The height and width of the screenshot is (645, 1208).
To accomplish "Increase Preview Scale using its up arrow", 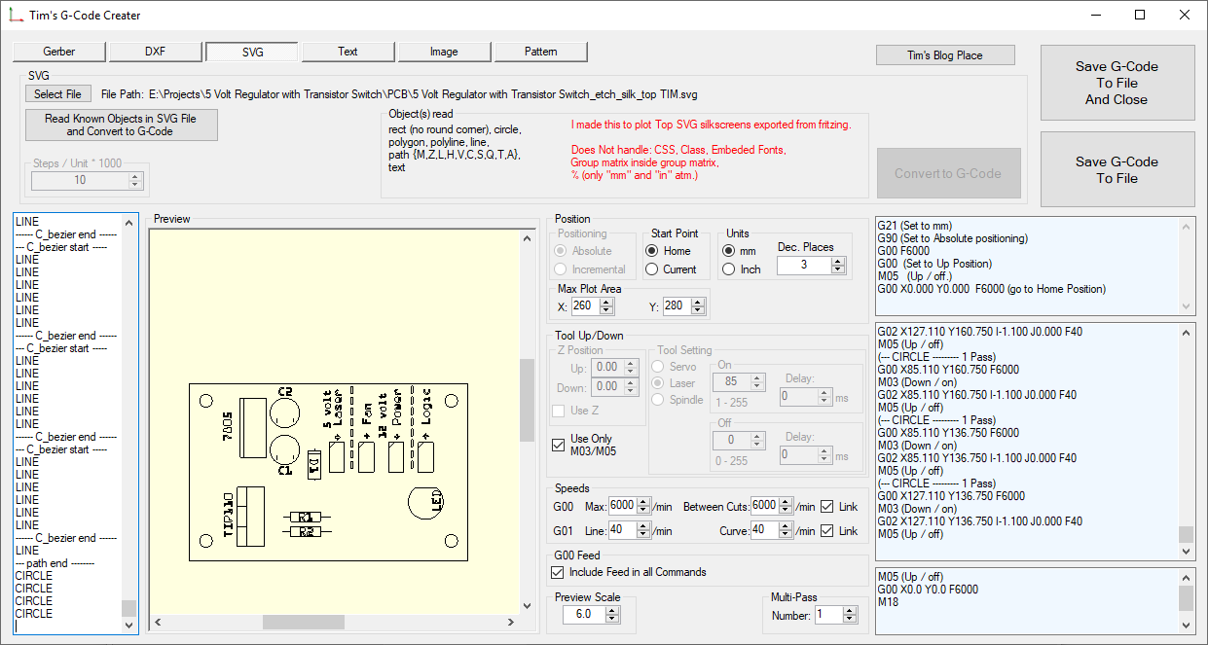I will pos(611,610).
